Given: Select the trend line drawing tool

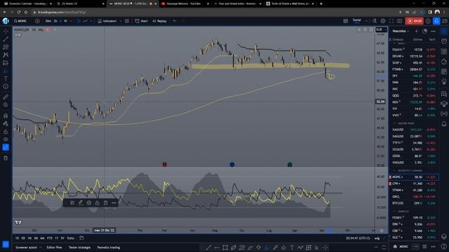Looking at the screenshot, I should tap(6, 39).
